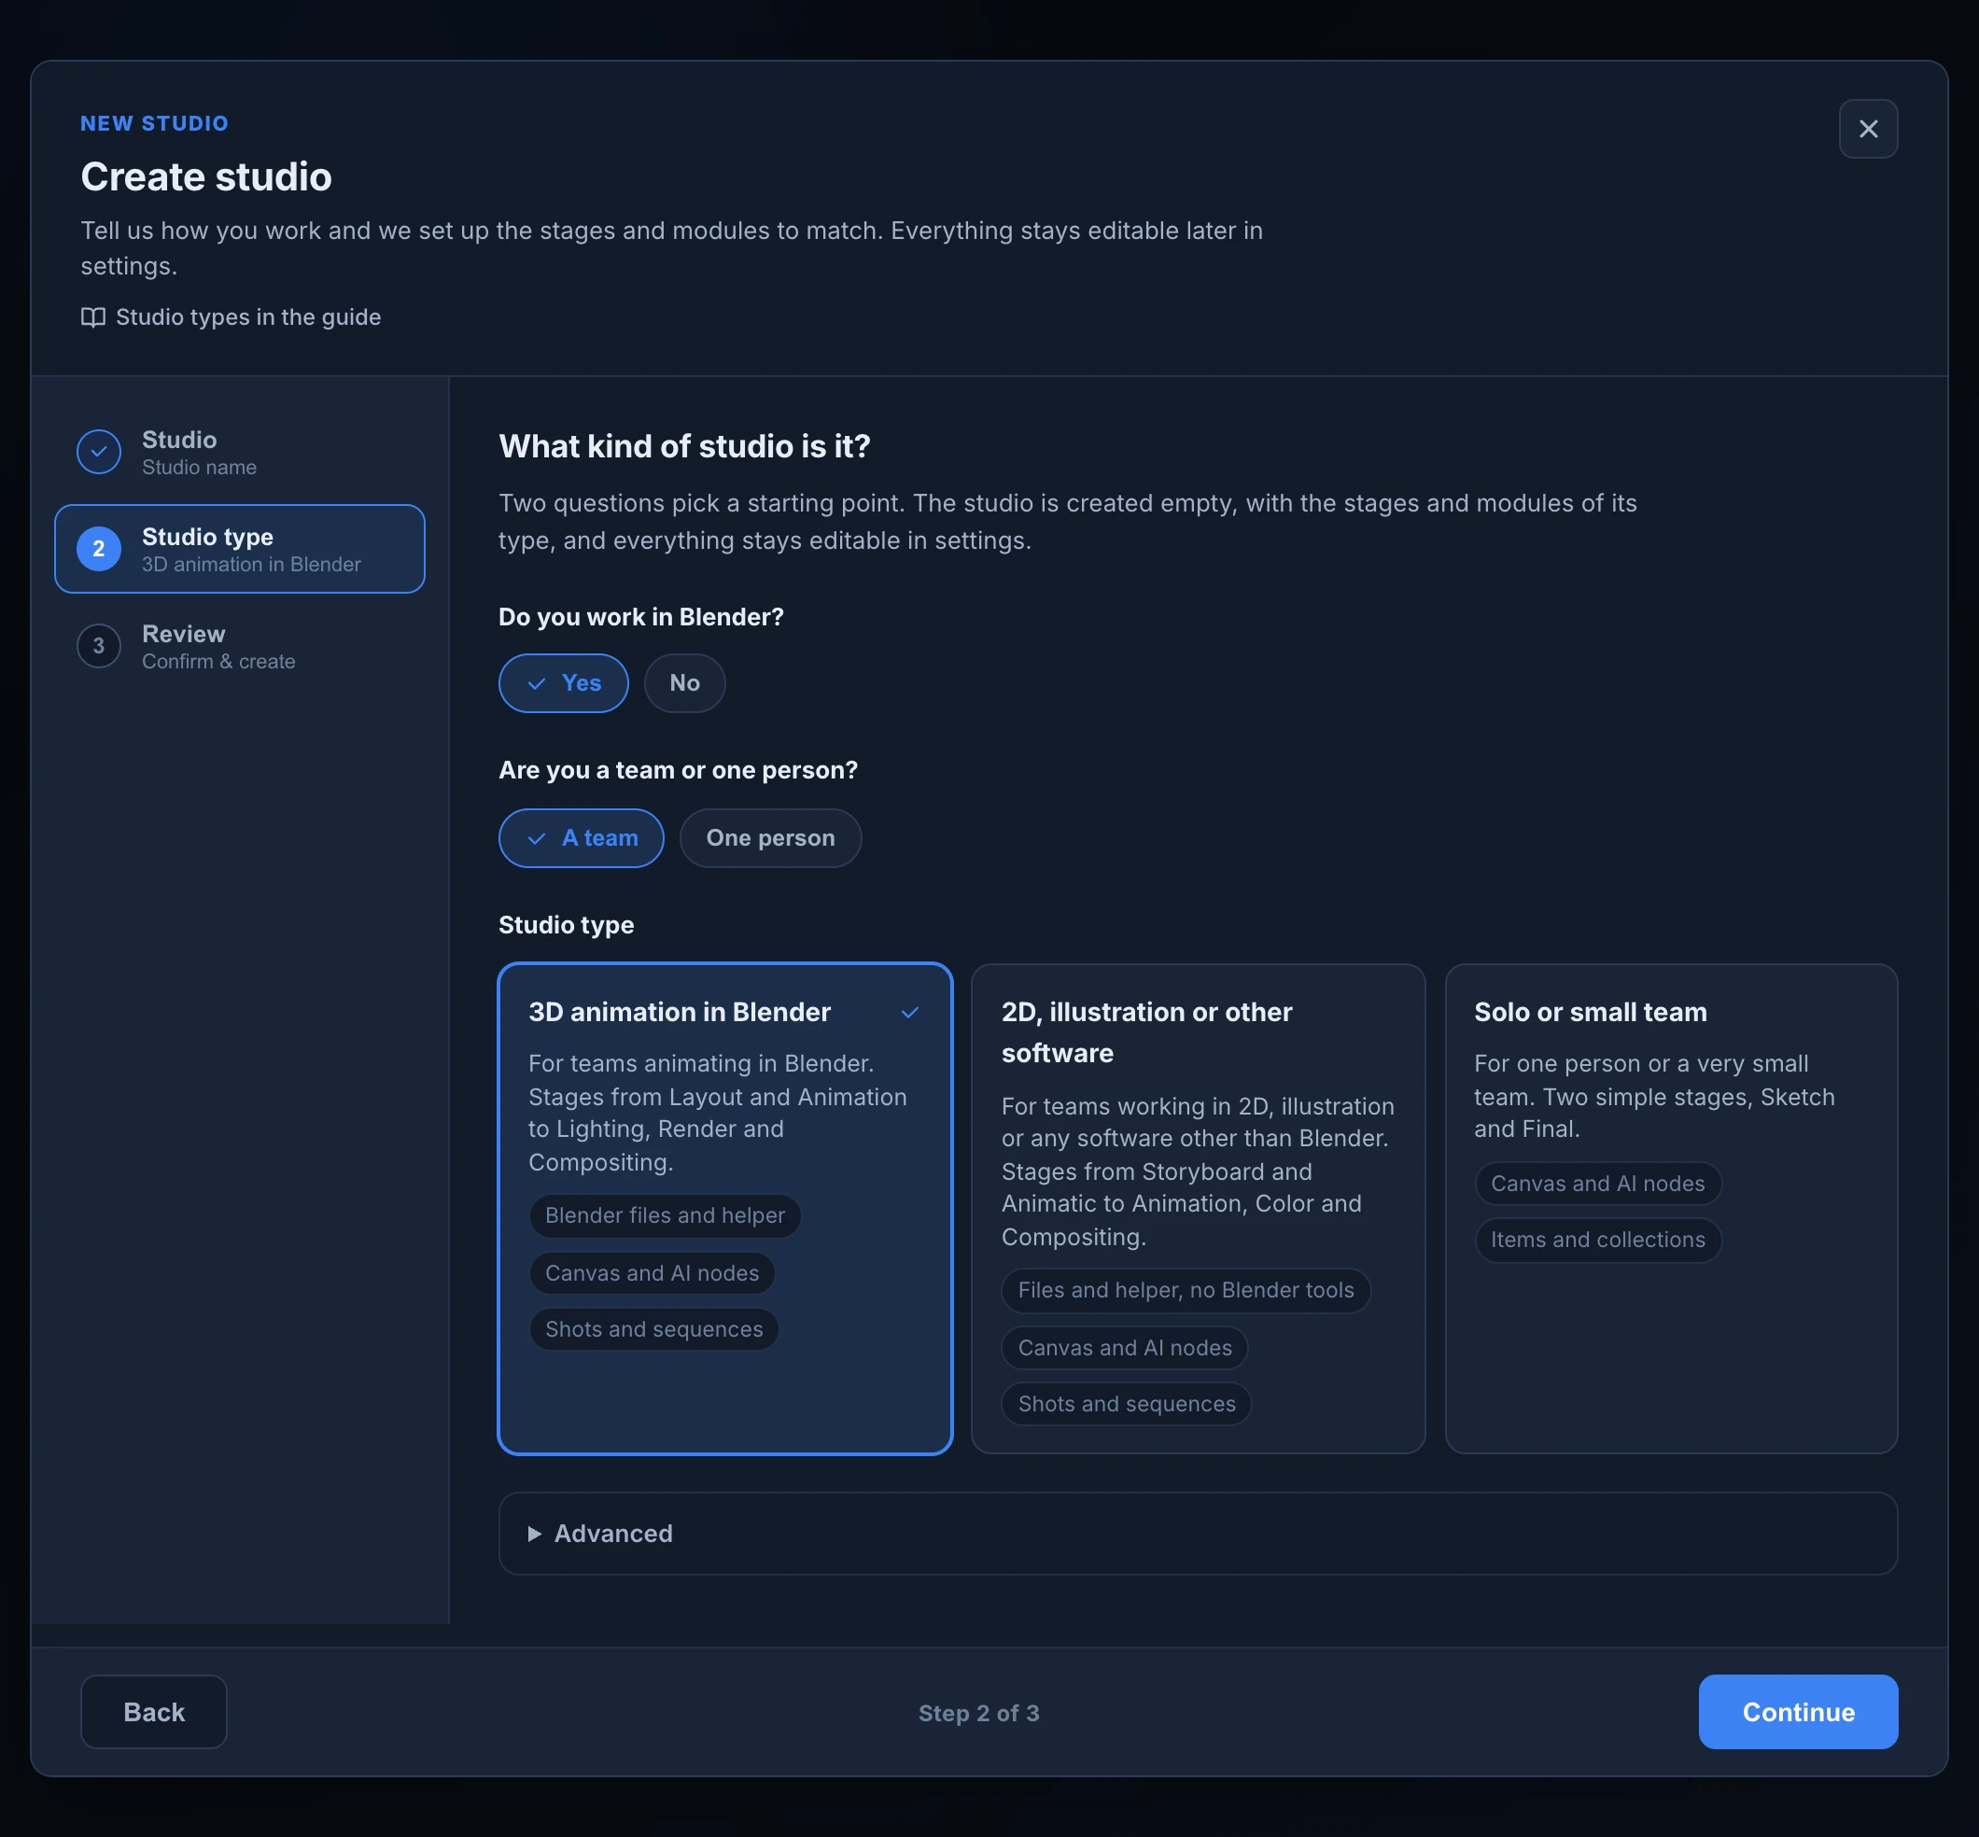The width and height of the screenshot is (1979, 1837).
Task: Click the Back button
Action: 154,1712
